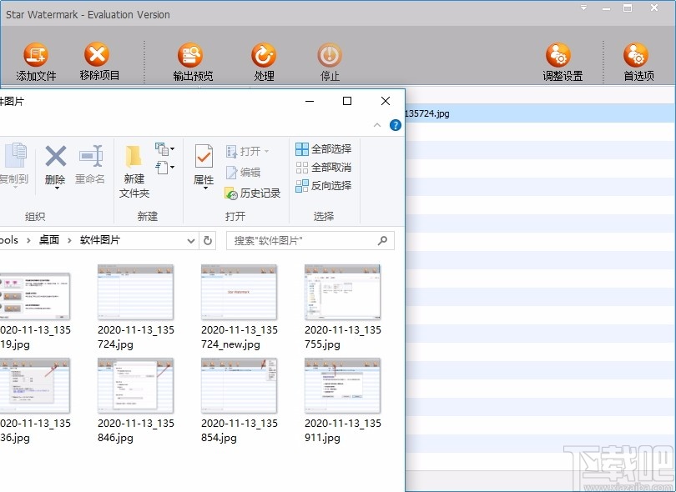
Task: Click 反向选择 invert selection
Action: pos(323,186)
